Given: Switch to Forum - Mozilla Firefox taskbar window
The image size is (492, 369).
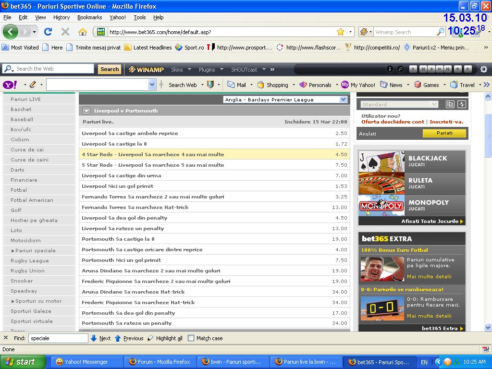Looking at the screenshot, I should [160, 362].
